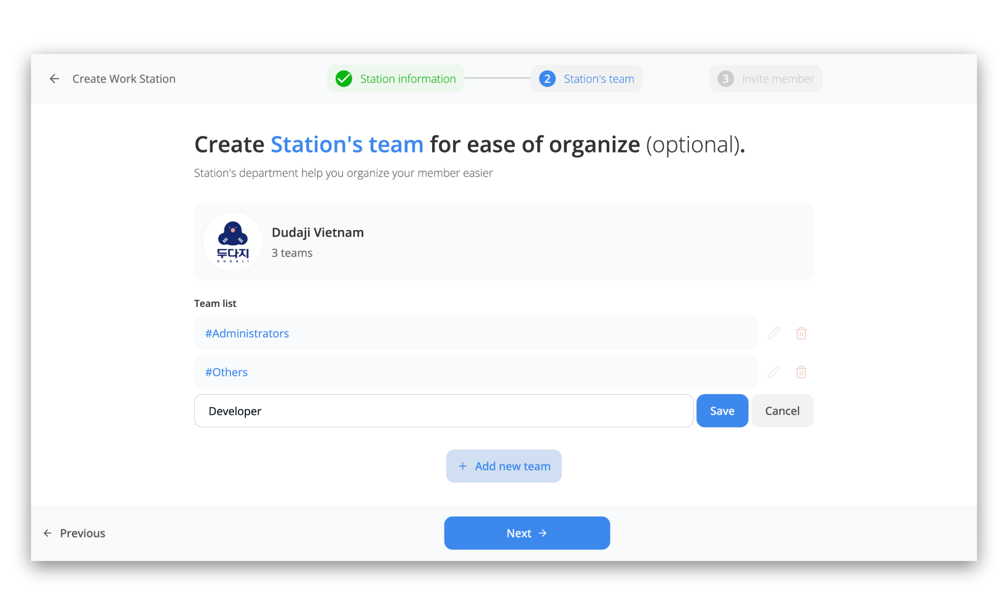Edit the #Administrators team with pencil icon
Image resolution: width=1008 pixels, height=615 pixels.
coord(774,333)
